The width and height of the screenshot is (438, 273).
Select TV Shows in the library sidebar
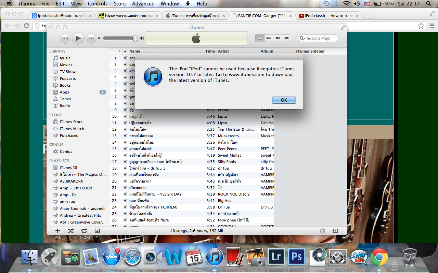68,72
